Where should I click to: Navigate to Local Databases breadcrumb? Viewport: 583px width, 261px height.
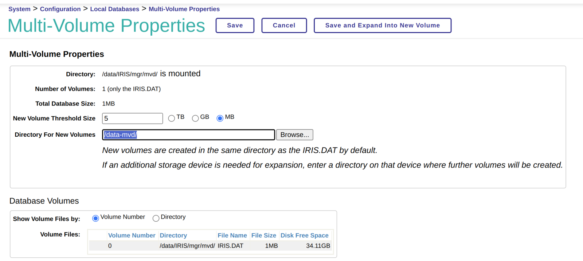(114, 9)
